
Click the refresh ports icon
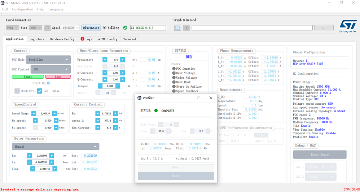[47, 27]
